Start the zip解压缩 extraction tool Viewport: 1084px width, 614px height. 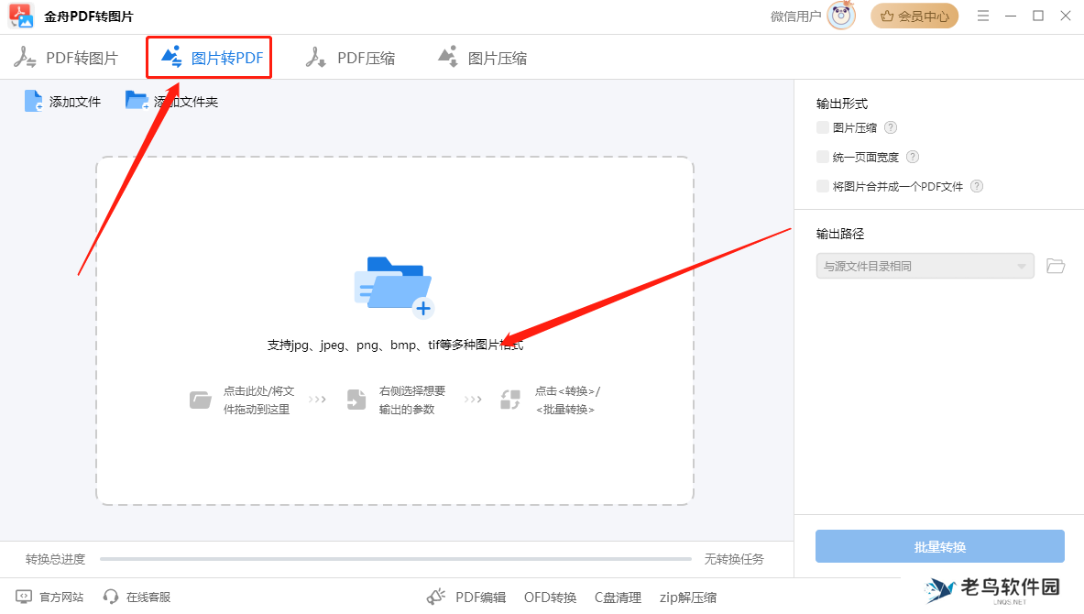(x=687, y=597)
